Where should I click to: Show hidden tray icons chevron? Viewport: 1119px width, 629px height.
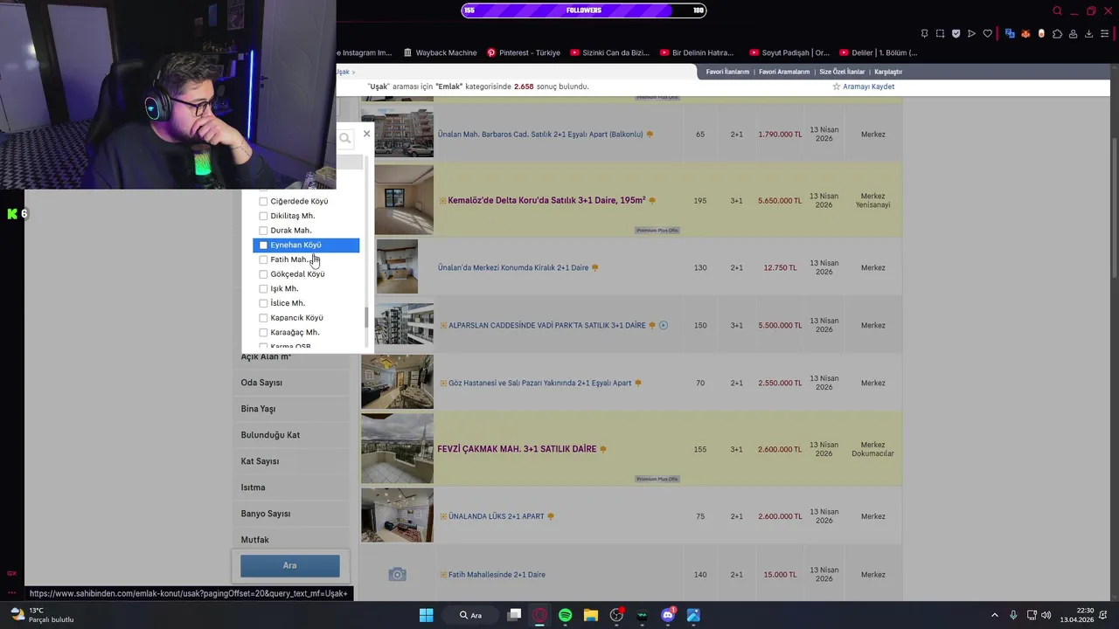[x=994, y=615]
